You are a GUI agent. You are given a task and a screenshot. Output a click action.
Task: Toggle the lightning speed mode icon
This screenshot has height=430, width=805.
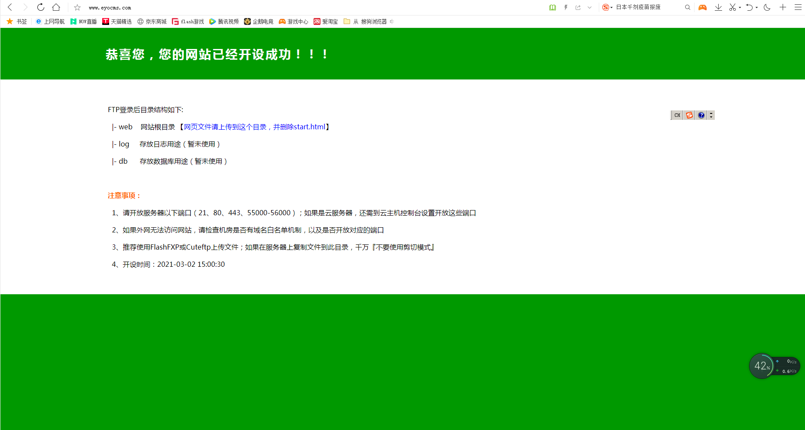pos(566,7)
